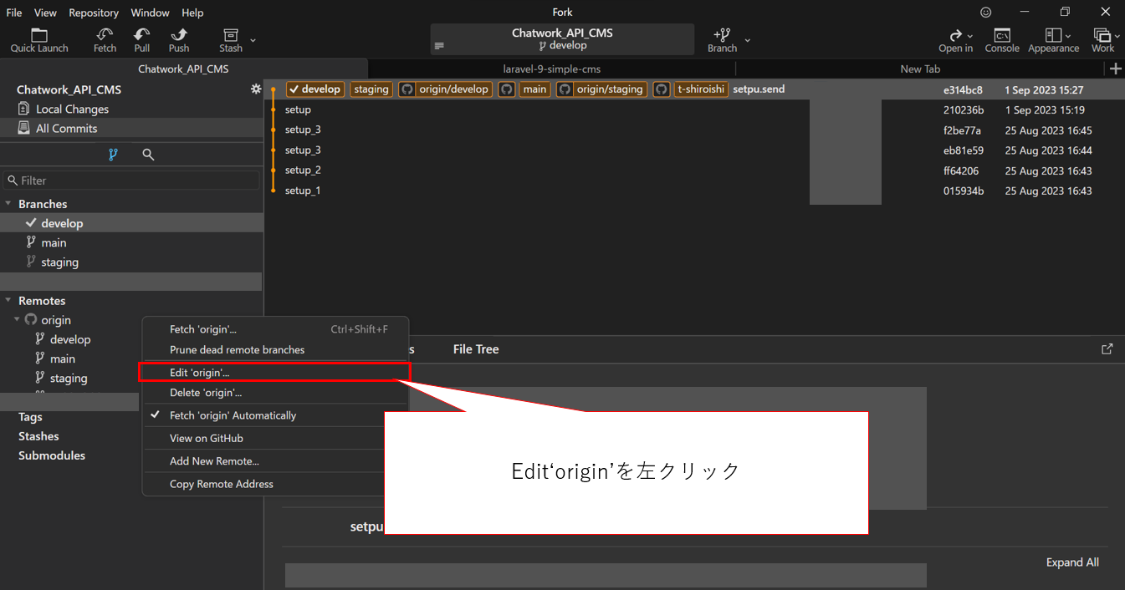This screenshot has width=1125, height=590.
Task: Open the File menu
Action: tap(14, 13)
